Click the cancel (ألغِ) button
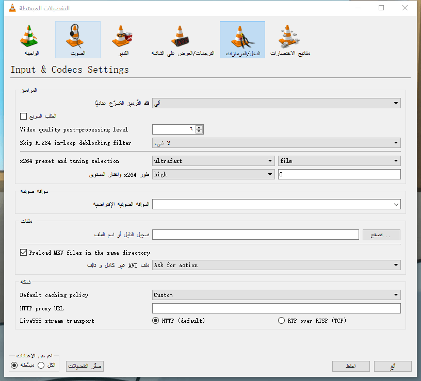Image resolution: width=421 pixels, height=381 pixels. [x=393, y=366]
